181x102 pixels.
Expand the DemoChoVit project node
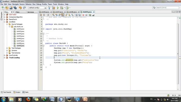tap(5, 20)
